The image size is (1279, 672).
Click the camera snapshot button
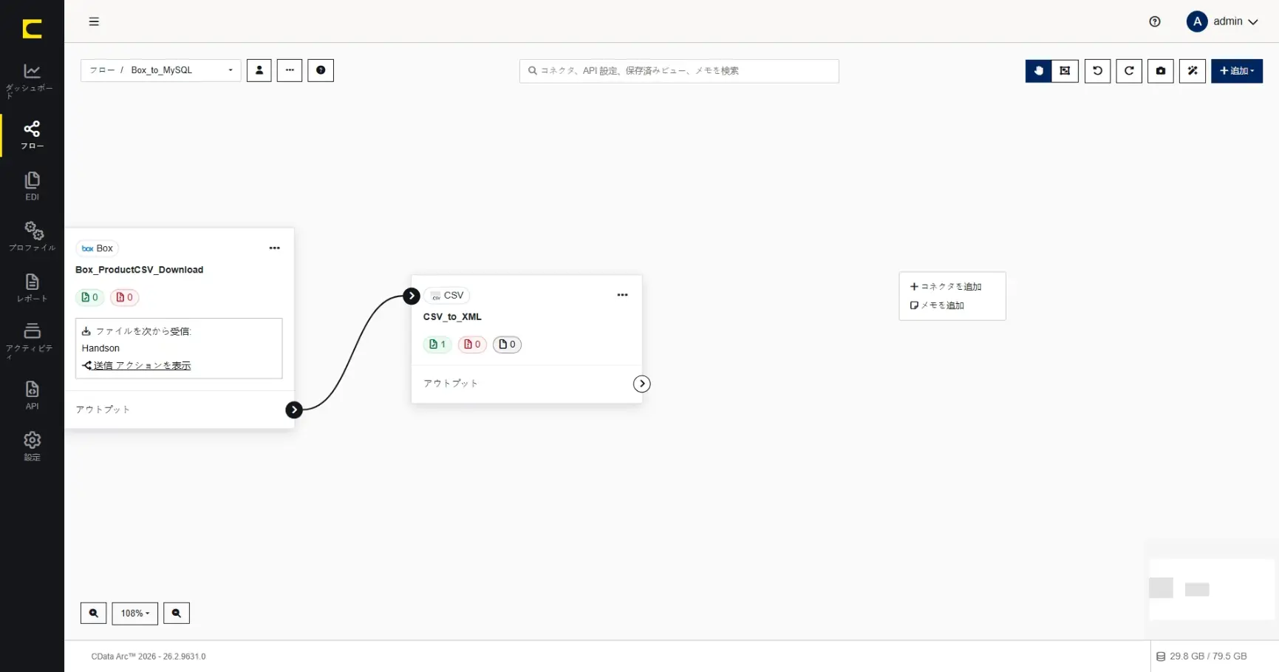point(1161,71)
